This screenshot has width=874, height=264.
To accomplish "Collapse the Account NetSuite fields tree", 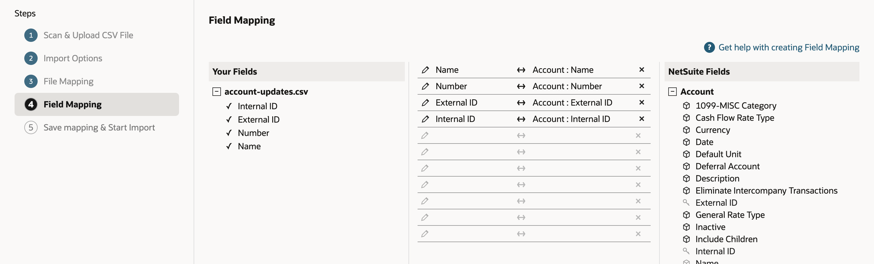I will 672,92.
